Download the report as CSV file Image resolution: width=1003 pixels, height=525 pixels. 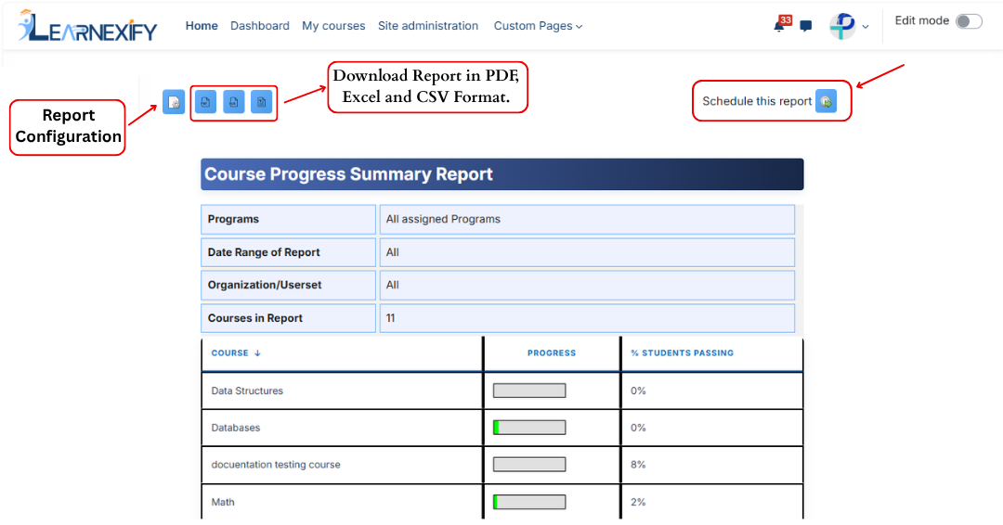click(x=262, y=102)
